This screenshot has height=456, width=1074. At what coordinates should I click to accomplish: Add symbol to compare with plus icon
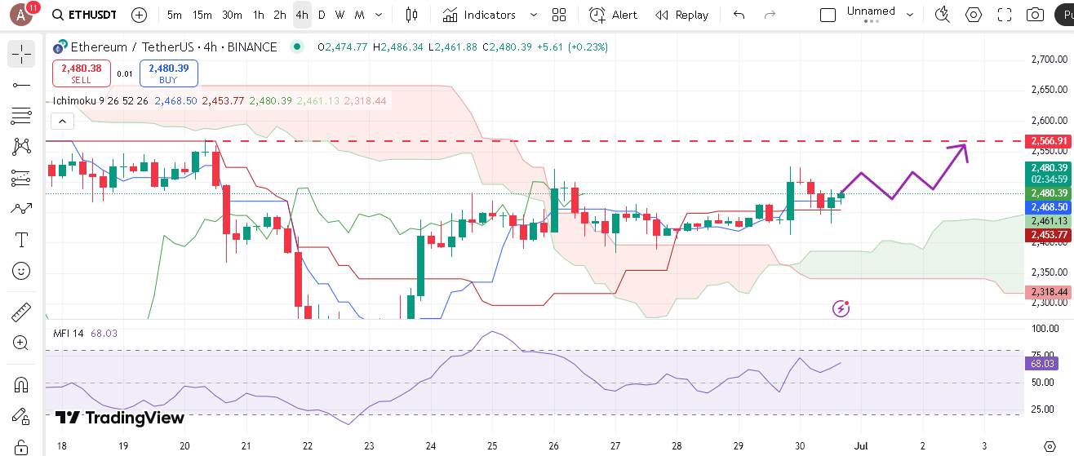[140, 15]
